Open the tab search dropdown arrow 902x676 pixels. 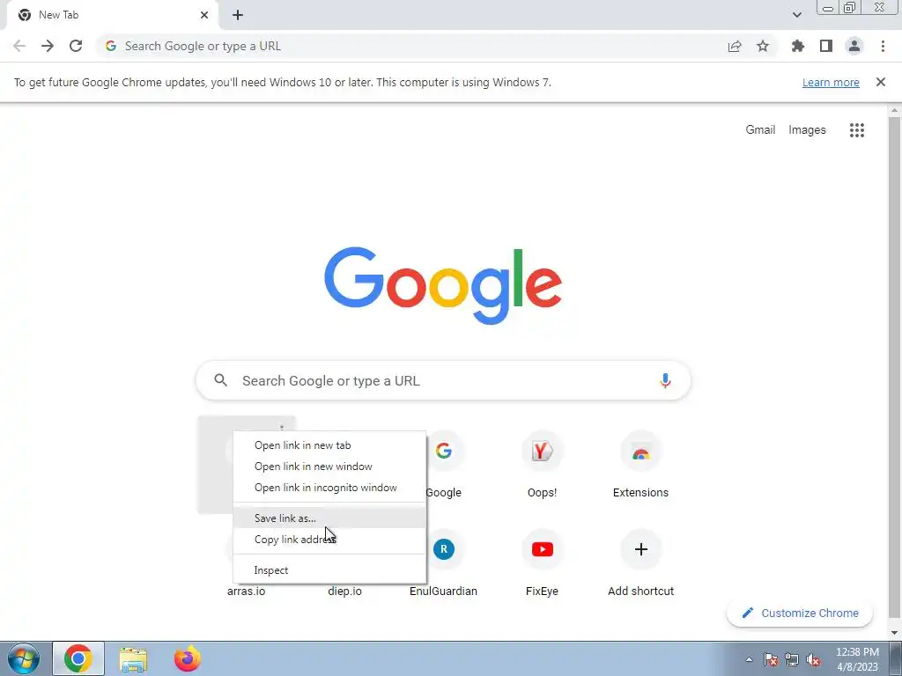pyautogui.click(x=796, y=15)
